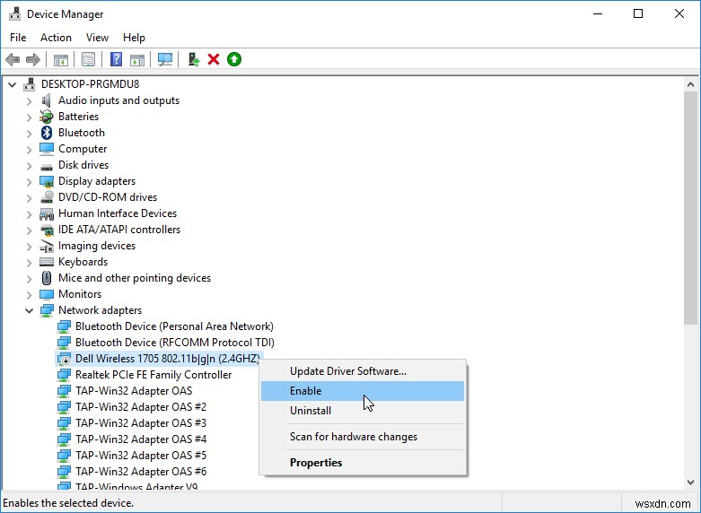Viewport: 701px width, 513px height.
Task: Click the DVD/CD-ROM drives disc icon
Action: coord(47,197)
